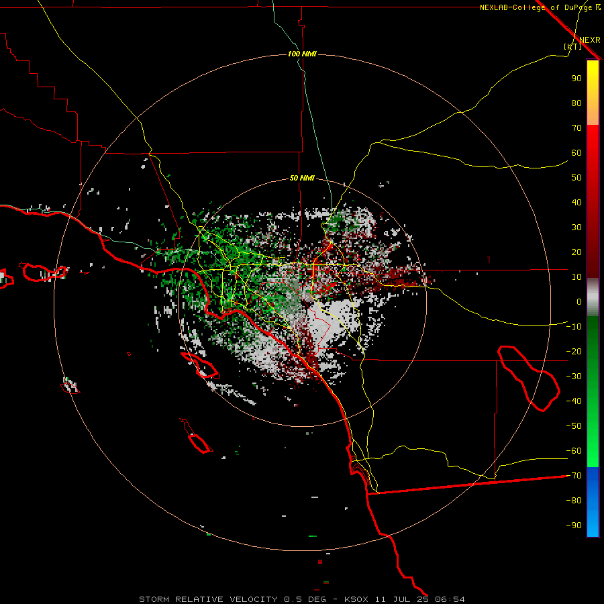Viewport: 604px width, 604px height.
Task: Click the -60 value on the velocity scale
Action: coord(574,451)
